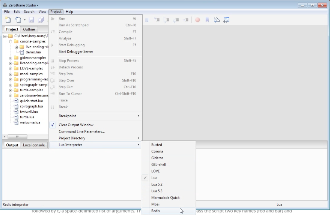330x216 pixels.
Task: Select the Output tab
Action: pyautogui.click(x=12, y=145)
